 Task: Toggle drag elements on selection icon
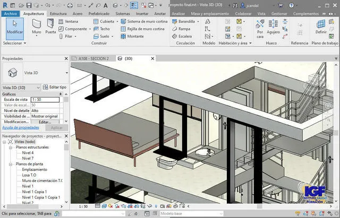pos(329,214)
